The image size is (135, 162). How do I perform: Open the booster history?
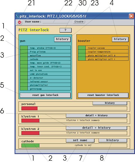tap(120, 39)
